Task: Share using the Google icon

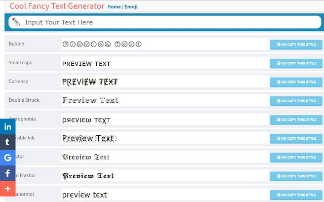Action: point(8,157)
